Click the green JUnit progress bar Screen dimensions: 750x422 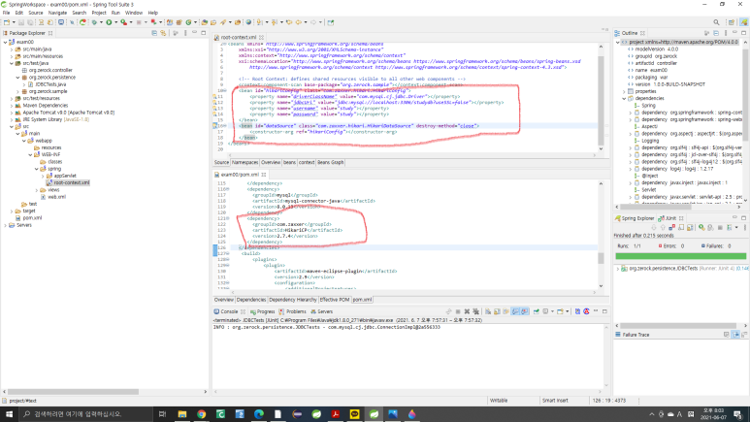[x=681, y=256]
